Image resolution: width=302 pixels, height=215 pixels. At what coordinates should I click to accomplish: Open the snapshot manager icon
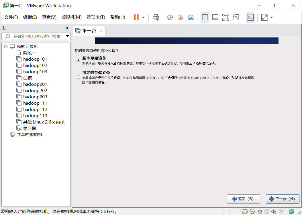191,17
